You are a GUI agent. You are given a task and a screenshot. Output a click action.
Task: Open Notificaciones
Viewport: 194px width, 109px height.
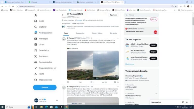pyautogui.click(x=43, y=33)
